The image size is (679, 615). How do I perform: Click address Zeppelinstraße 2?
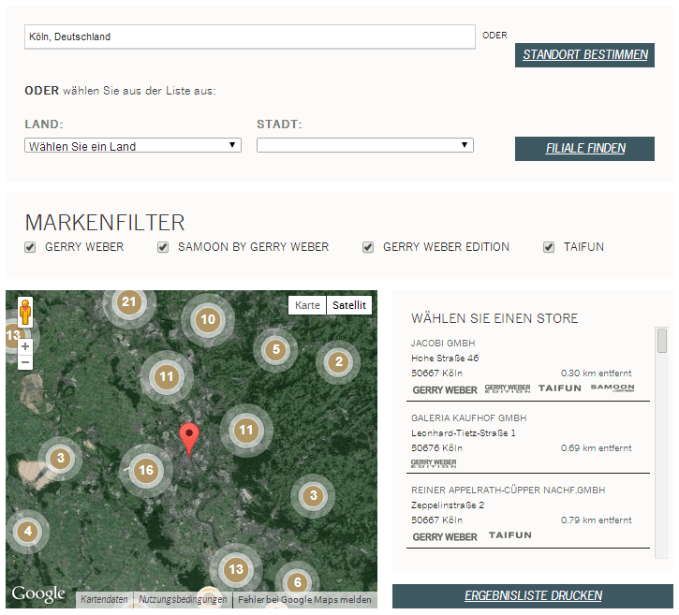tap(448, 505)
